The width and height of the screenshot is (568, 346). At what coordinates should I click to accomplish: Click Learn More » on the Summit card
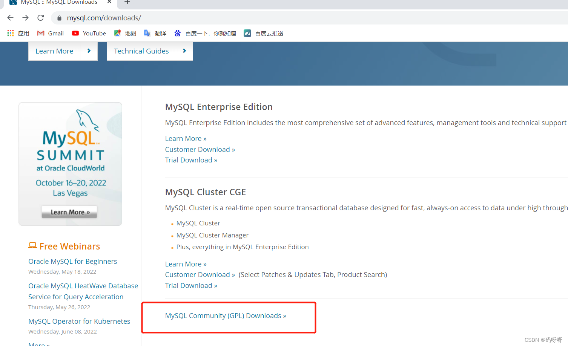click(x=69, y=212)
